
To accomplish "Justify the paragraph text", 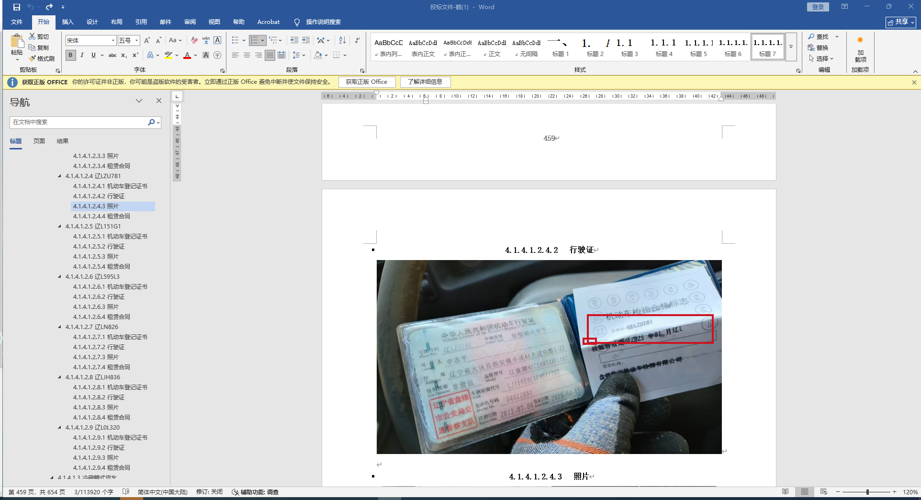I will coord(270,55).
